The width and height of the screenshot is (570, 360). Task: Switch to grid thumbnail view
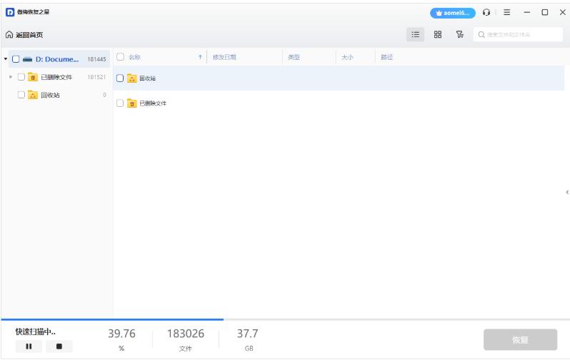pos(438,34)
